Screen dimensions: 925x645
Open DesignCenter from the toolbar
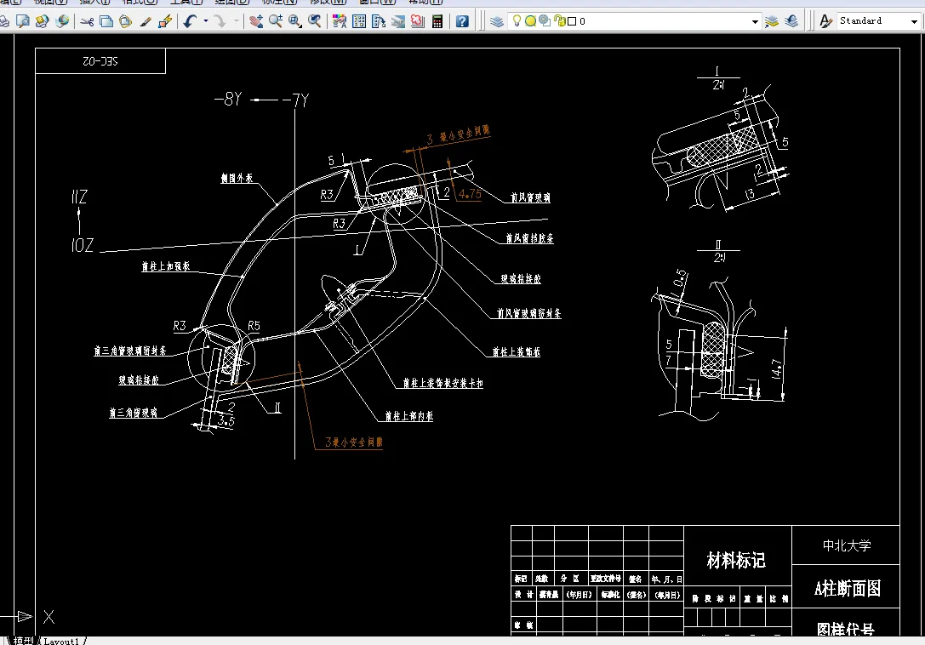(x=358, y=21)
